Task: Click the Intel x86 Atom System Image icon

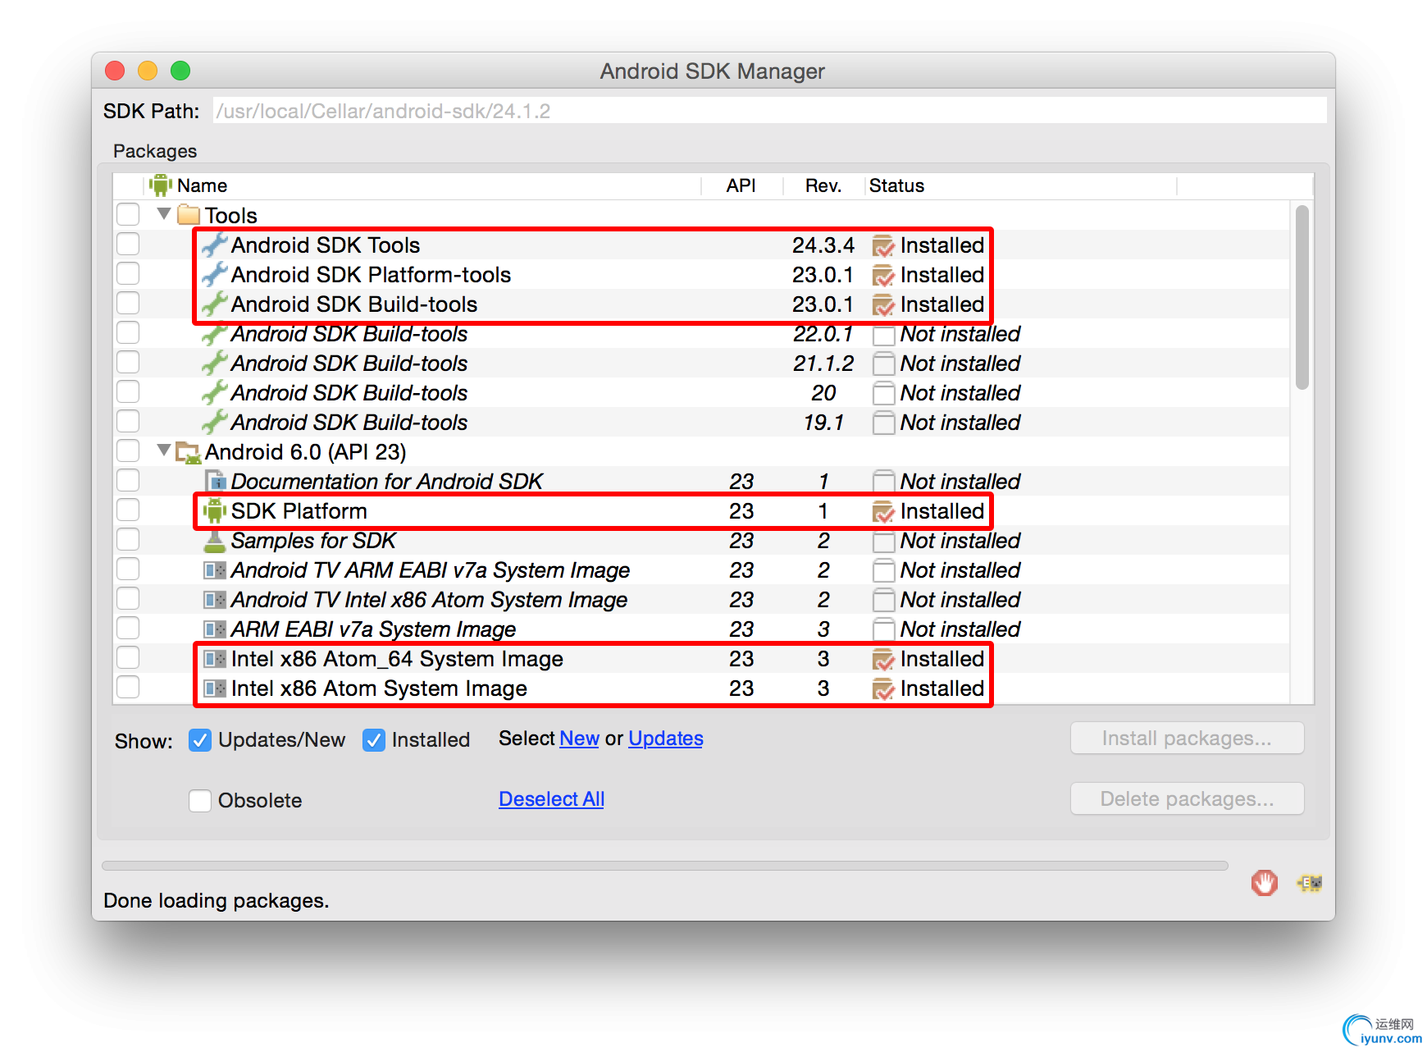Action: coord(215,688)
